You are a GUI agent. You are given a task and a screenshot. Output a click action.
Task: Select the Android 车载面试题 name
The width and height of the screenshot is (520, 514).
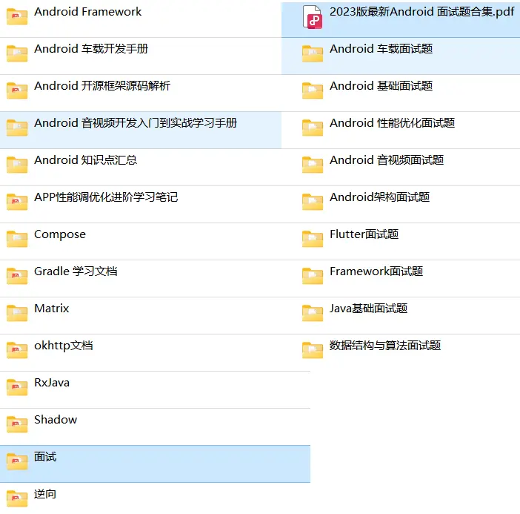(381, 49)
